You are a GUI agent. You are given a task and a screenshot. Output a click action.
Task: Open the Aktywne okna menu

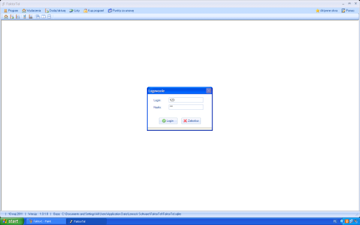coord(326,11)
